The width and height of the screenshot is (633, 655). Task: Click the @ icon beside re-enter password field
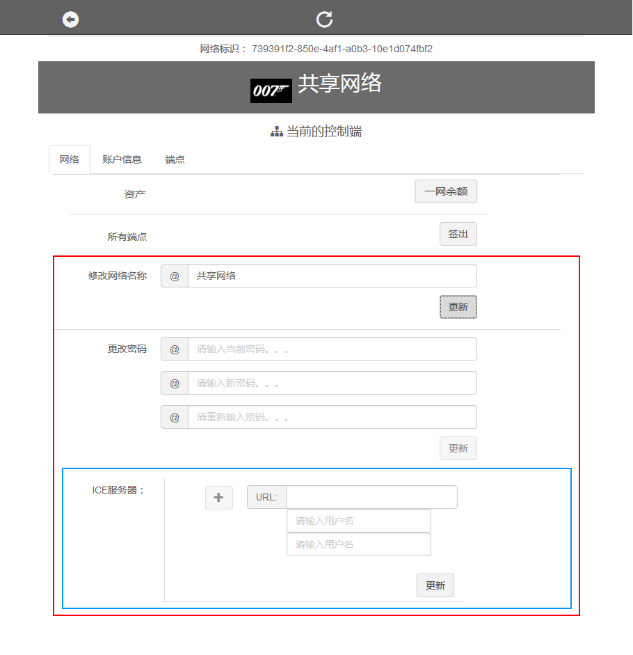tap(175, 417)
